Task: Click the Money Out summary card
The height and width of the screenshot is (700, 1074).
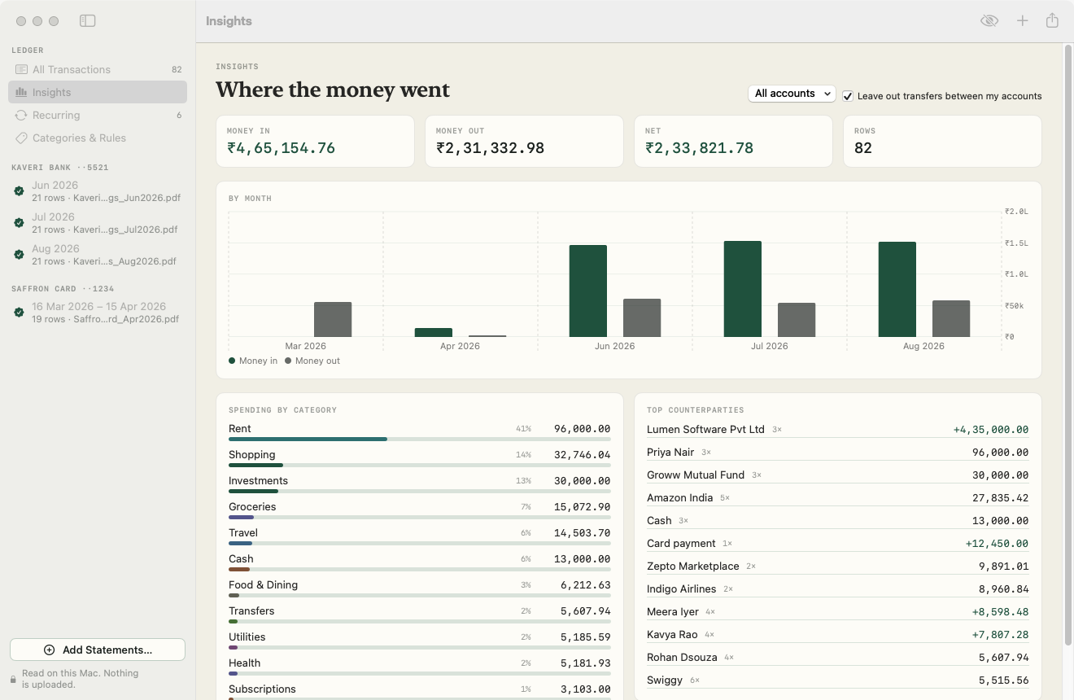Action: (524, 142)
